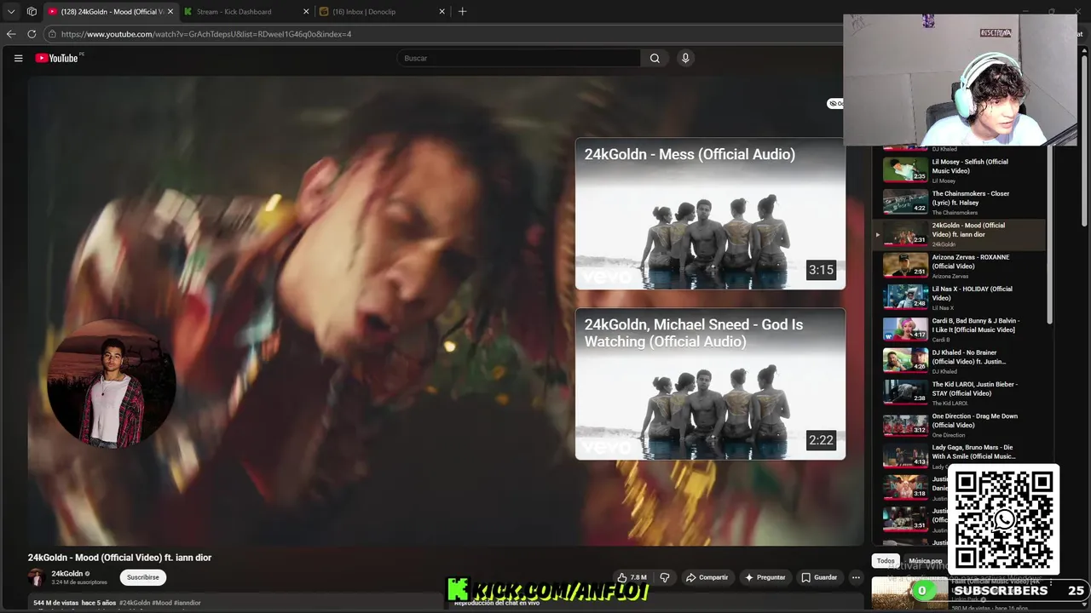Select the current 24kGoldn - Mood playlist entry

pos(959,234)
